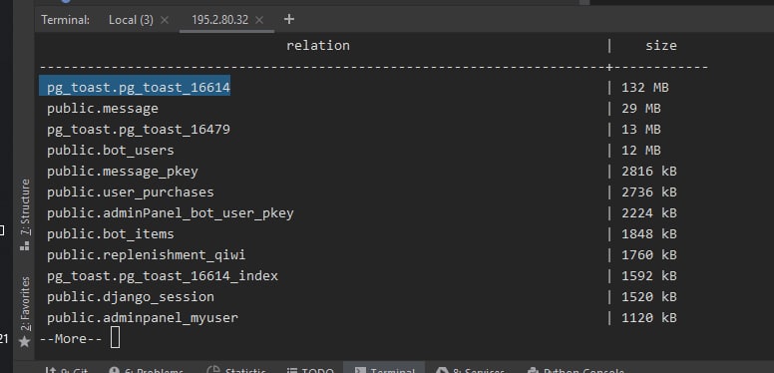This screenshot has height=373, width=774.
Task: Click the public.adminpanel_myuser relation
Action: (143, 318)
